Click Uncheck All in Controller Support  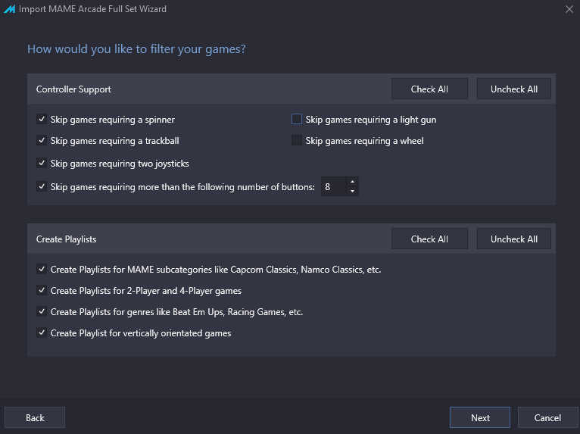pos(514,89)
